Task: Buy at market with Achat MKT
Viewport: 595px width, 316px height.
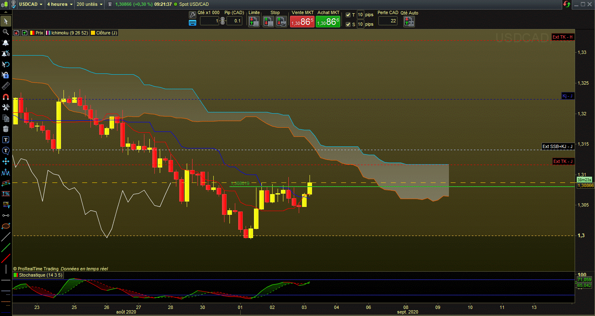Action: click(x=328, y=22)
